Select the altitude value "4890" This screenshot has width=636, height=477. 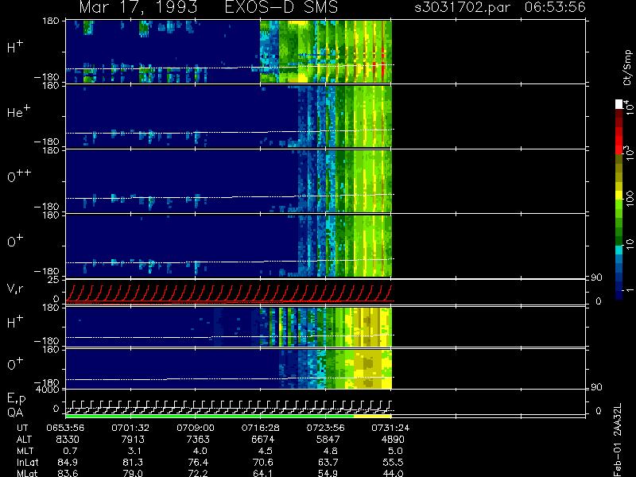pos(393,440)
